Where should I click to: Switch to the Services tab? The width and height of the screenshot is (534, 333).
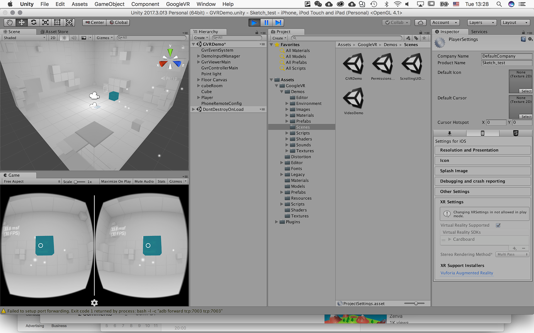[479, 32]
